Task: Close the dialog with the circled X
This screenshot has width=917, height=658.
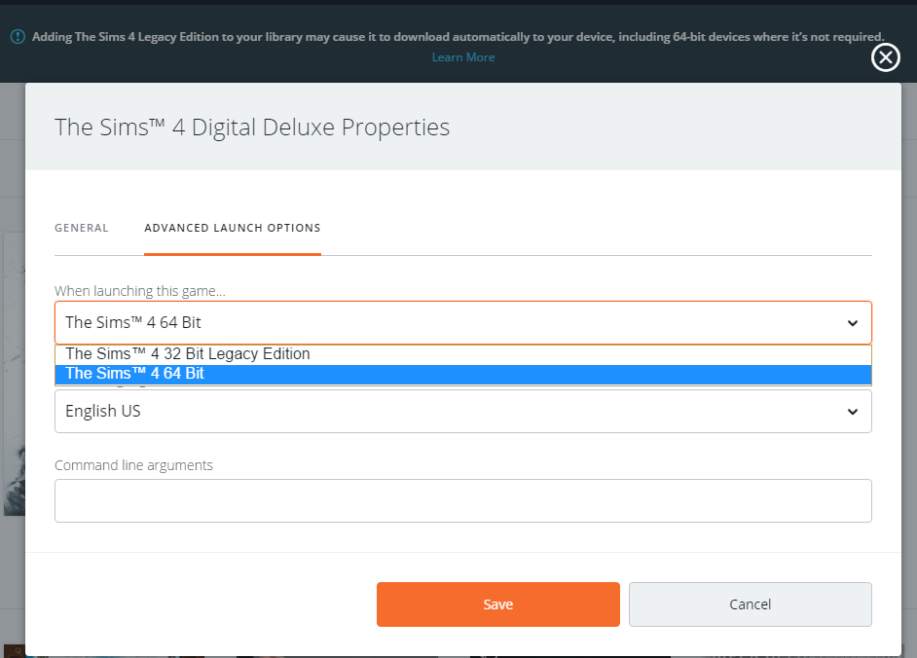Action: click(885, 58)
